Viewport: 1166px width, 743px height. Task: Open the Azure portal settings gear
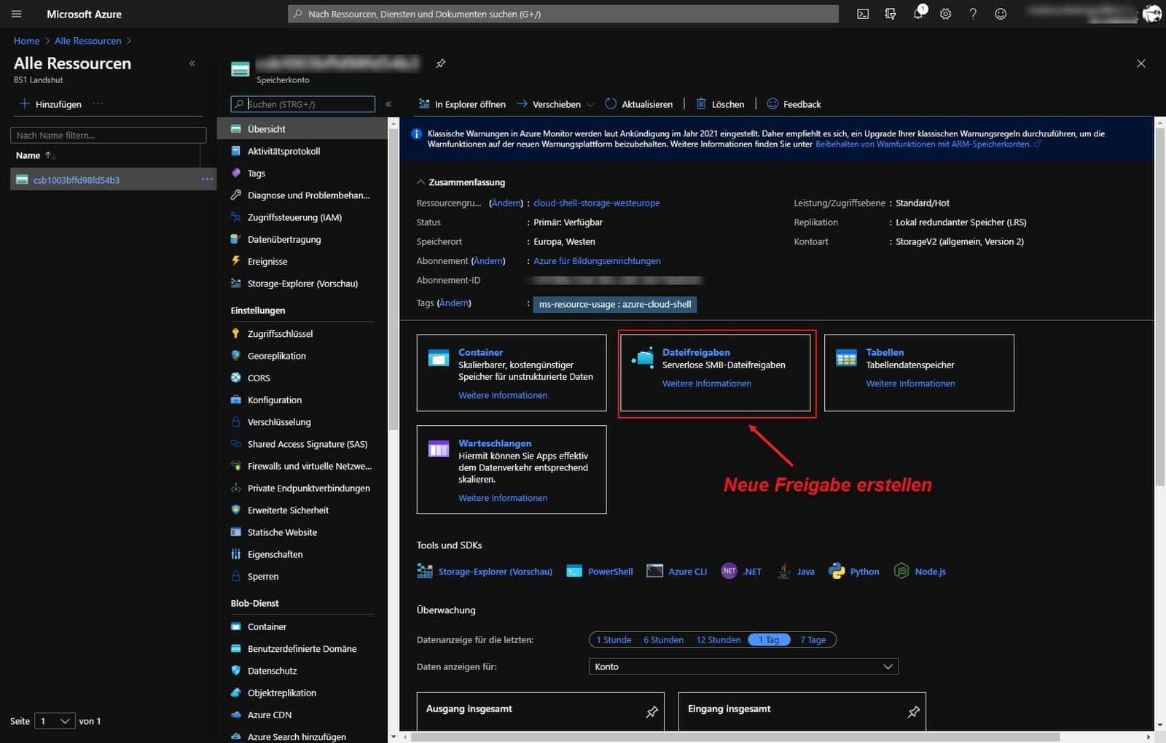(x=945, y=13)
